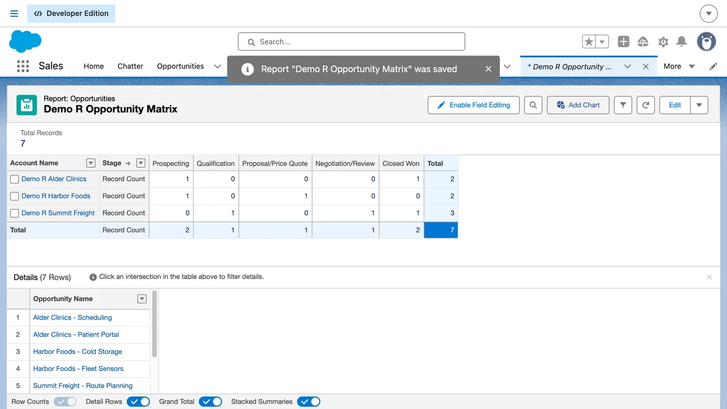The image size is (727, 409).
Task: Click the pencil icon to edit navigation
Action: click(713, 66)
